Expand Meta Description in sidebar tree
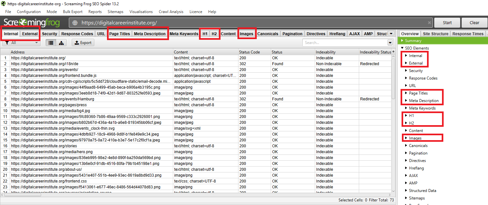 (x=406, y=101)
